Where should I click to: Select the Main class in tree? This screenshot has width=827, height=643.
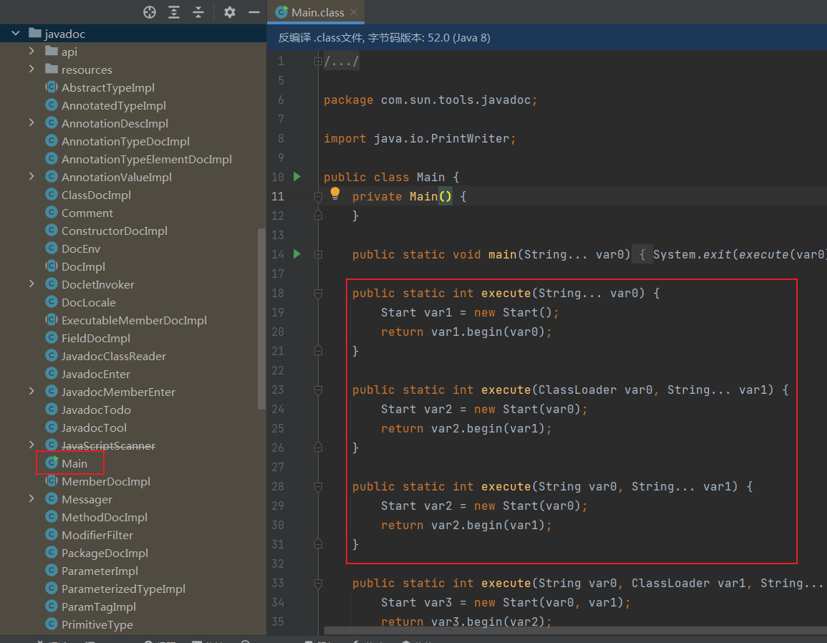[74, 463]
